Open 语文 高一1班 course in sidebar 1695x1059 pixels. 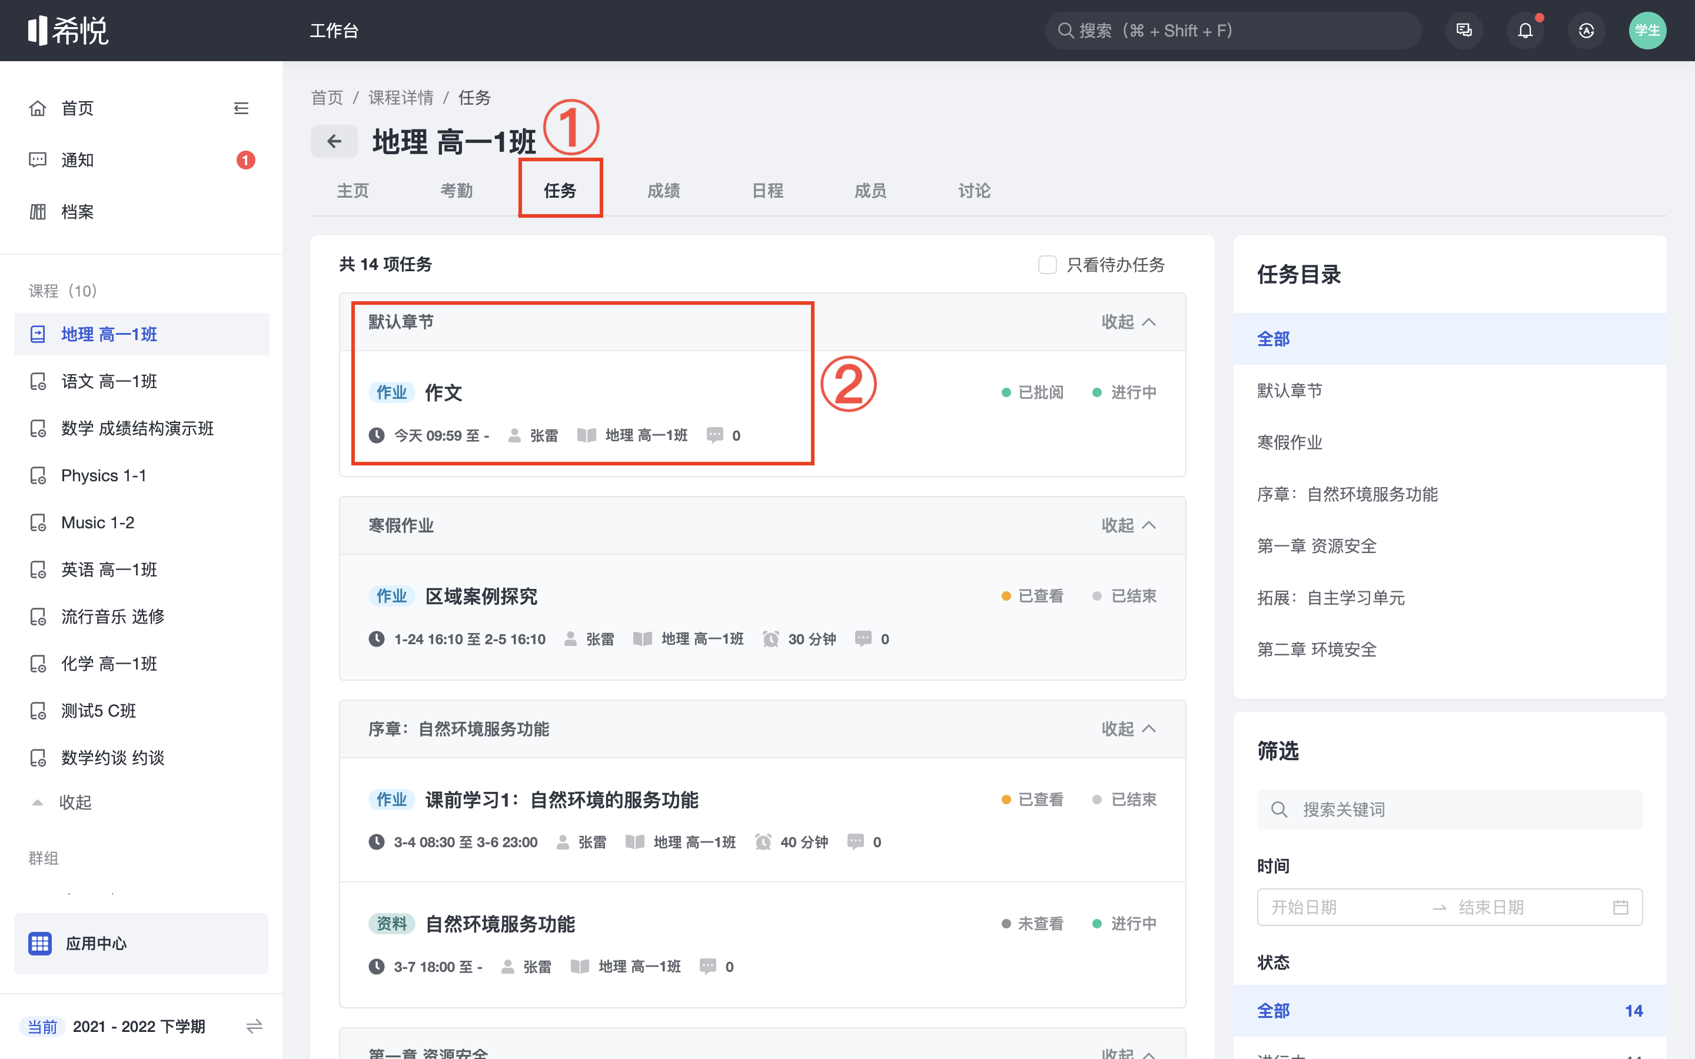[x=108, y=381]
